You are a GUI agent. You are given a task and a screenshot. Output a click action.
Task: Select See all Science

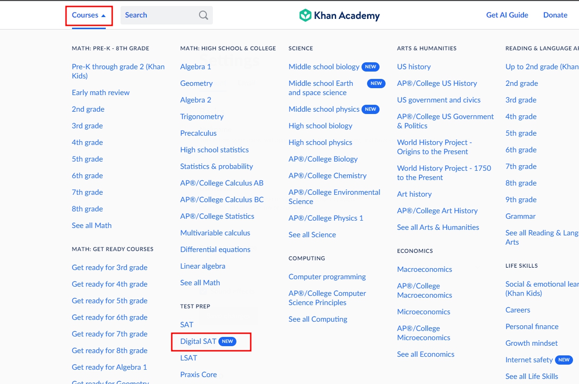312,234
